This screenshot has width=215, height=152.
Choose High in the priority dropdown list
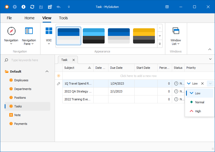click(200, 111)
